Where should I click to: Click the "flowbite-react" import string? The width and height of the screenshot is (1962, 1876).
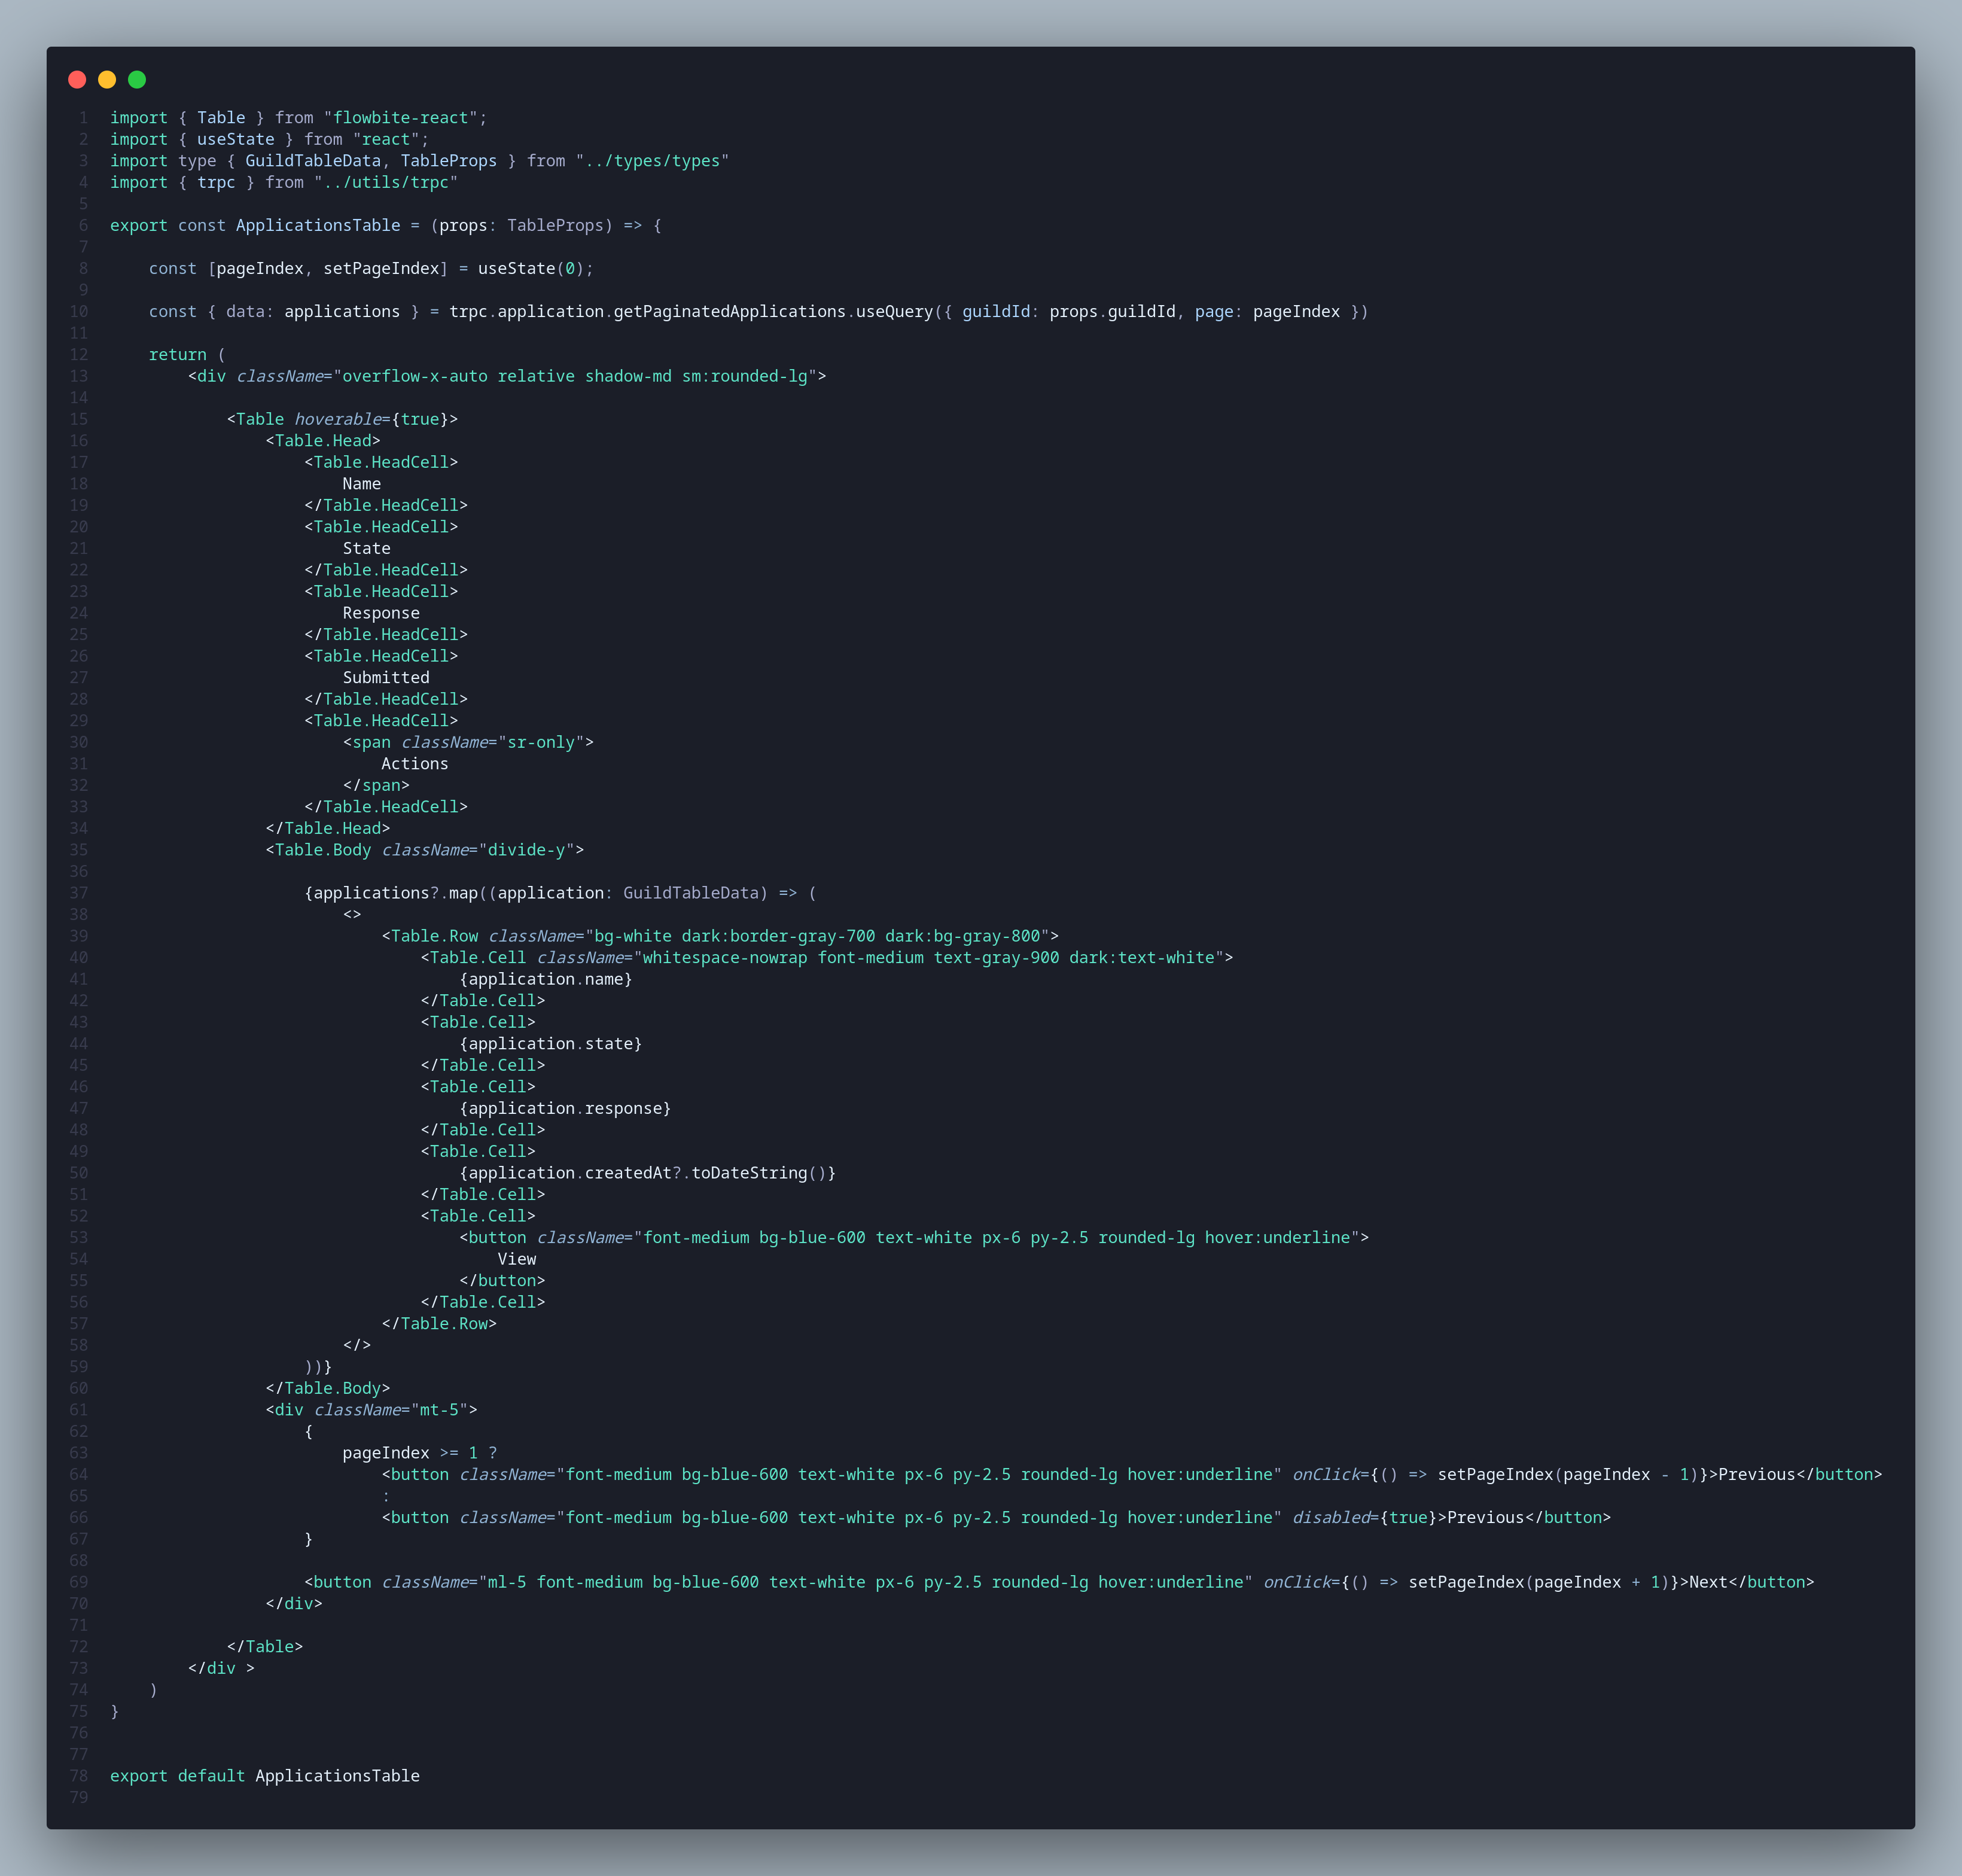(x=400, y=118)
